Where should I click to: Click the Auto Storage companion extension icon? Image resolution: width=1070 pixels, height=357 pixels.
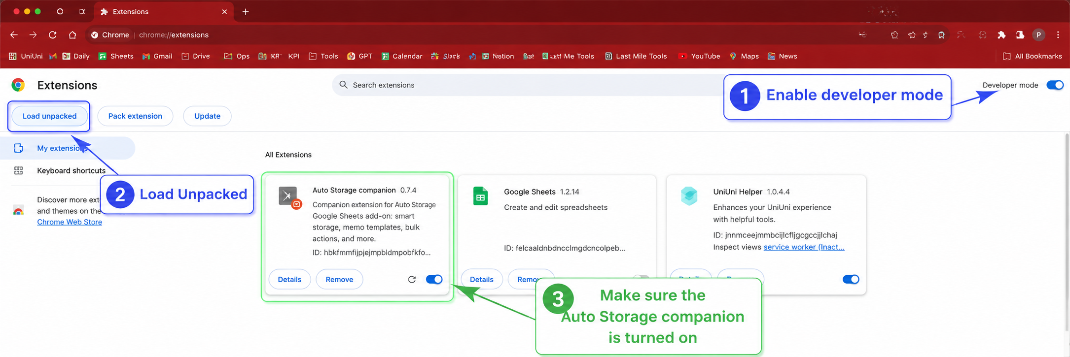289,197
